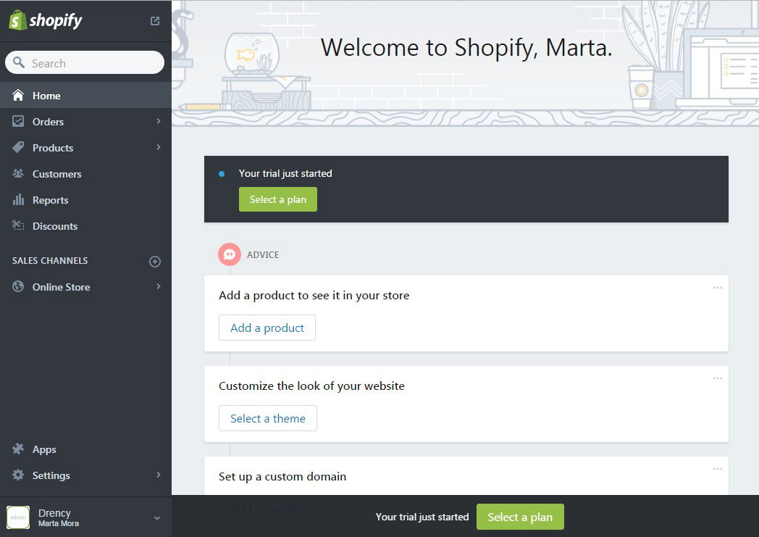Viewport: 759px width, 537px height.
Task: Click the Drency store avatar thumbnail
Action: [x=18, y=517]
